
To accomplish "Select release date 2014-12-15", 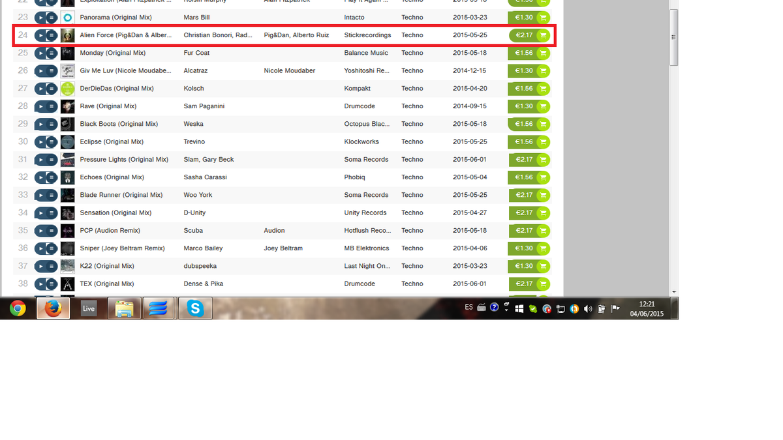I will pyautogui.click(x=470, y=70).
